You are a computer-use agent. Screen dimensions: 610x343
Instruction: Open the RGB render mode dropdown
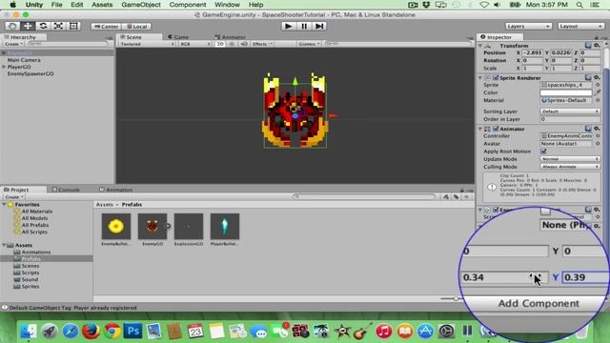click(x=194, y=44)
